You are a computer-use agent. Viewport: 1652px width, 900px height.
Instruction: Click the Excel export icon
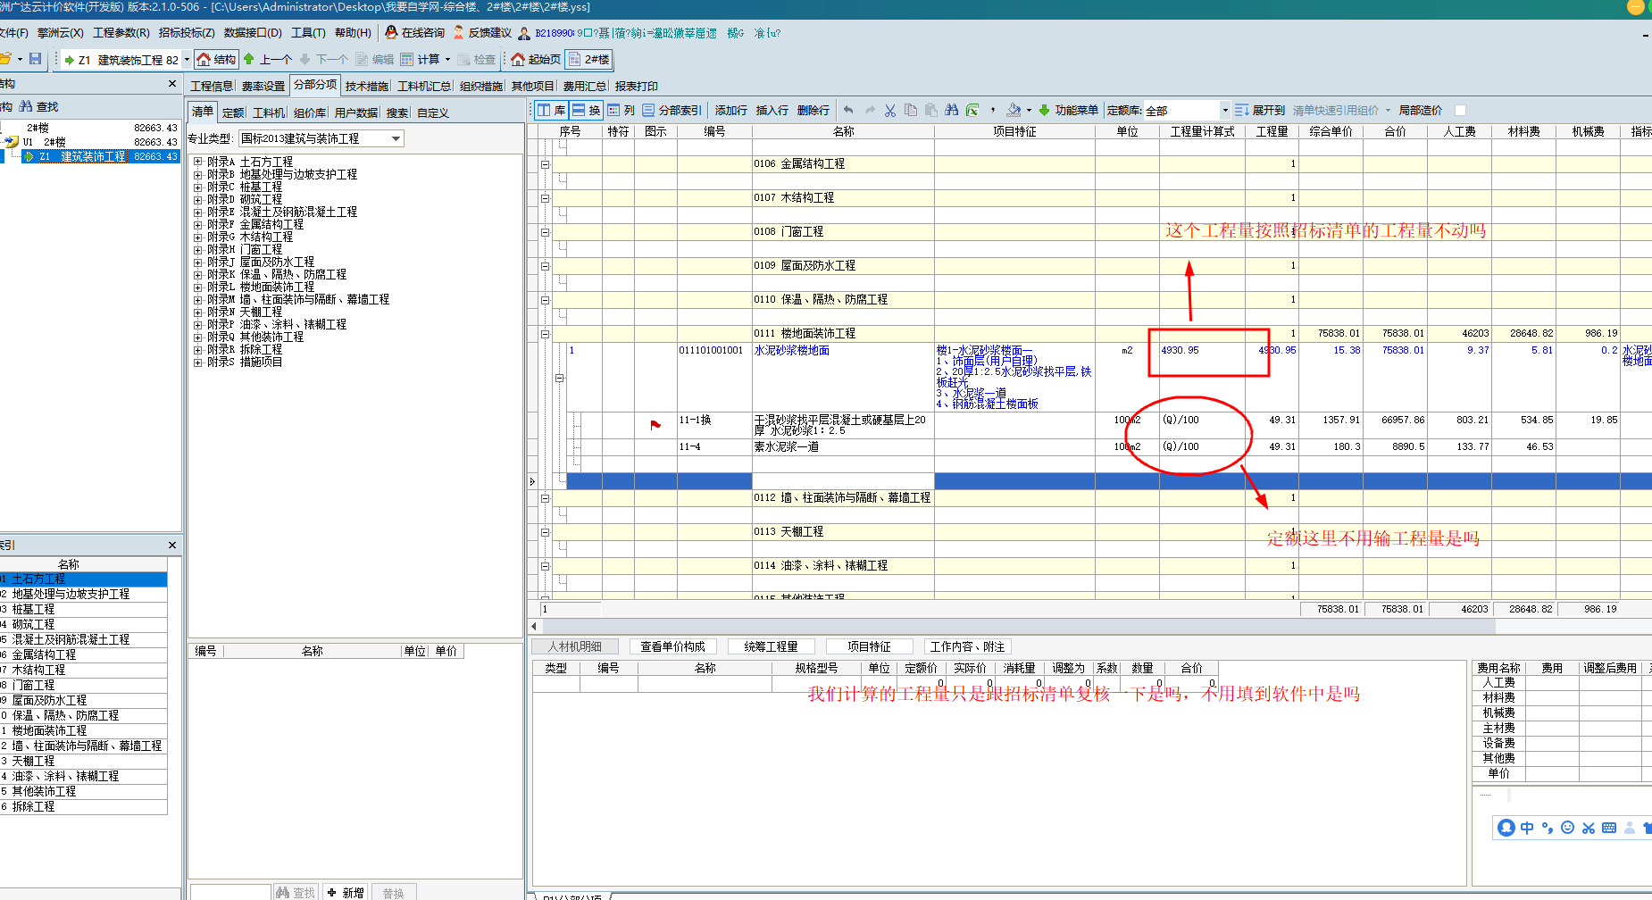972,111
